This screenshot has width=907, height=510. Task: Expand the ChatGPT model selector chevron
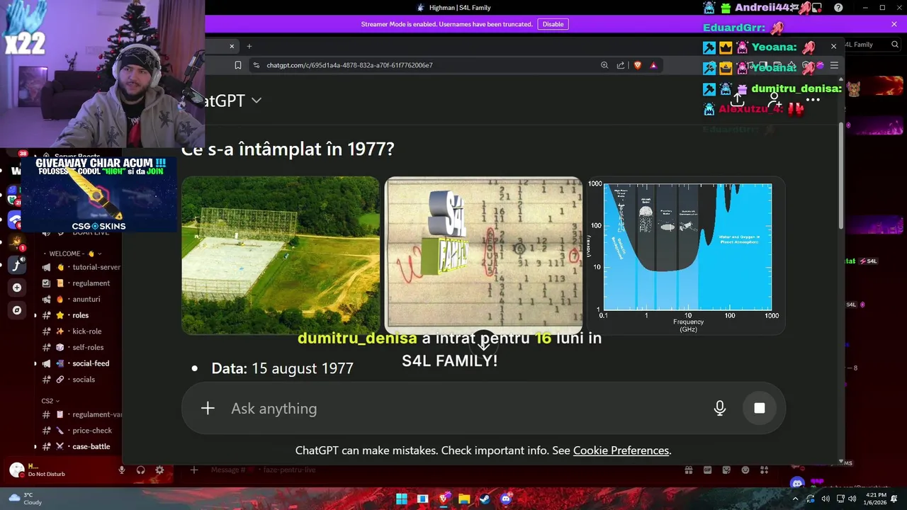(257, 101)
